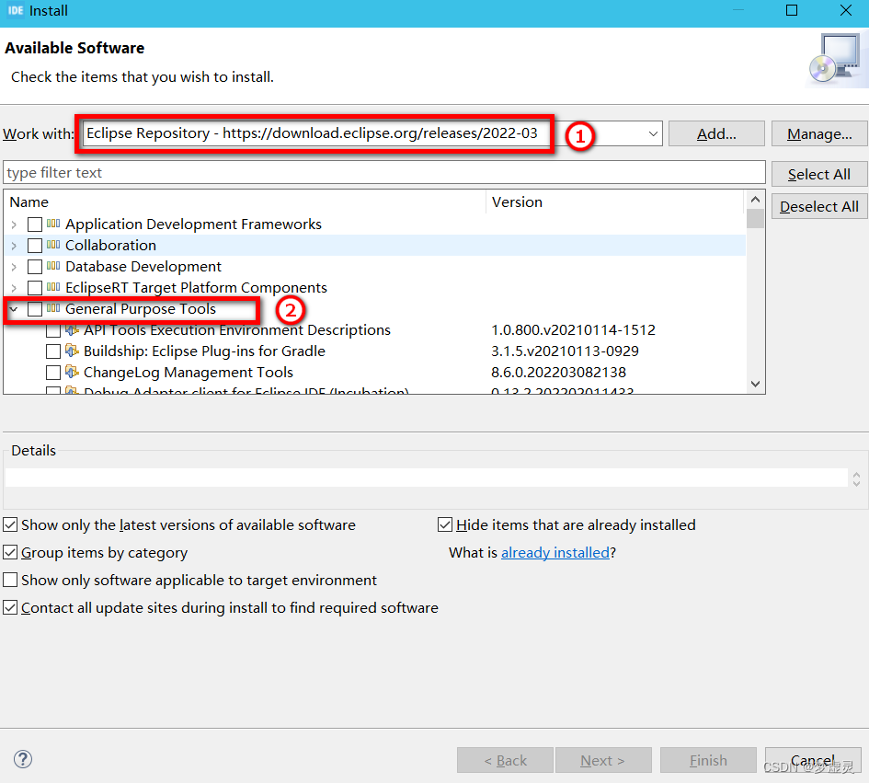Viewport: 869px width, 783px height.
Task: Enable Show only software applicable to target environment
Action: pos(10,580)
